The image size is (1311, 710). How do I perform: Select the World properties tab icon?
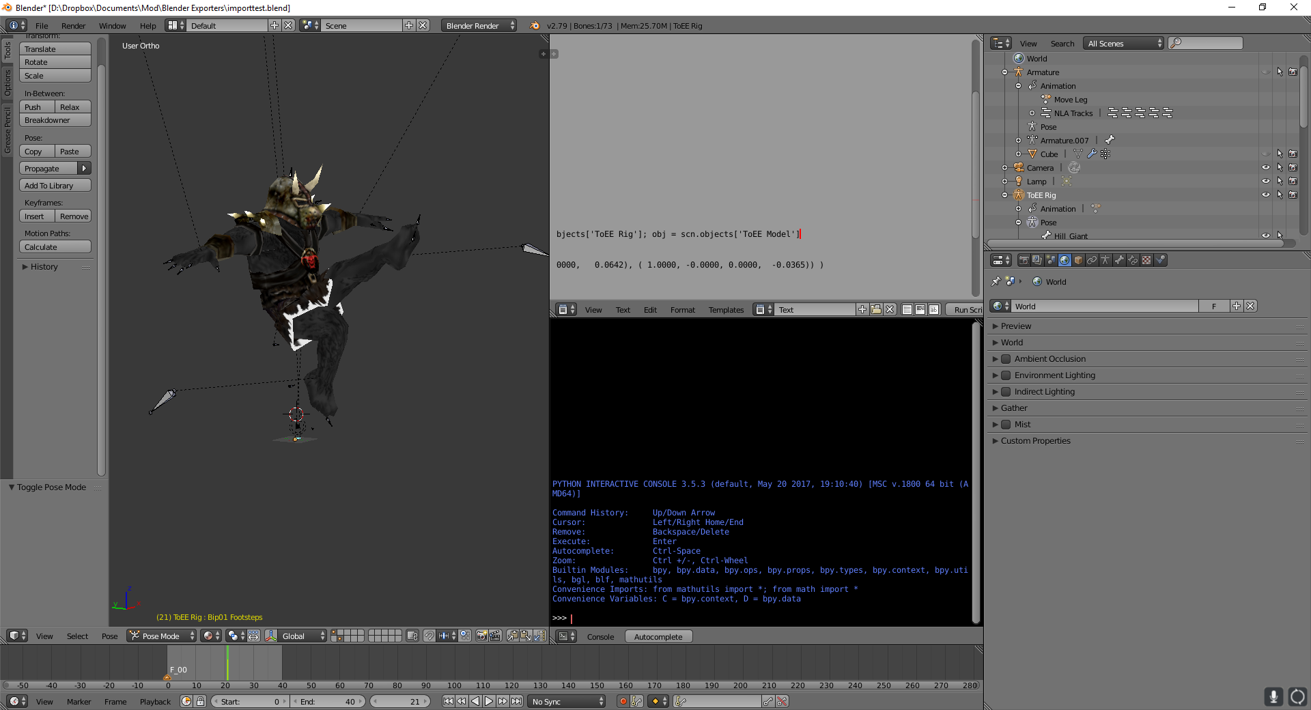coord(1065,260)
